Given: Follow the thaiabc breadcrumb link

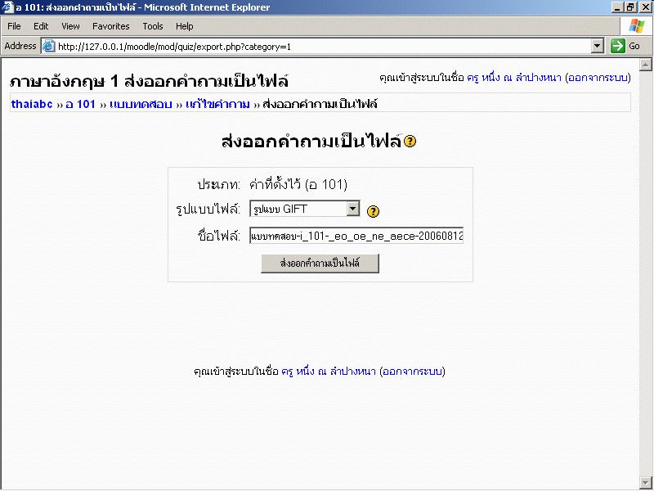Looking at the screenshot, I should [32, 105].
